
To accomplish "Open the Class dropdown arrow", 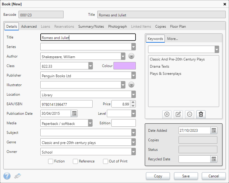I will tap(91, 66).
